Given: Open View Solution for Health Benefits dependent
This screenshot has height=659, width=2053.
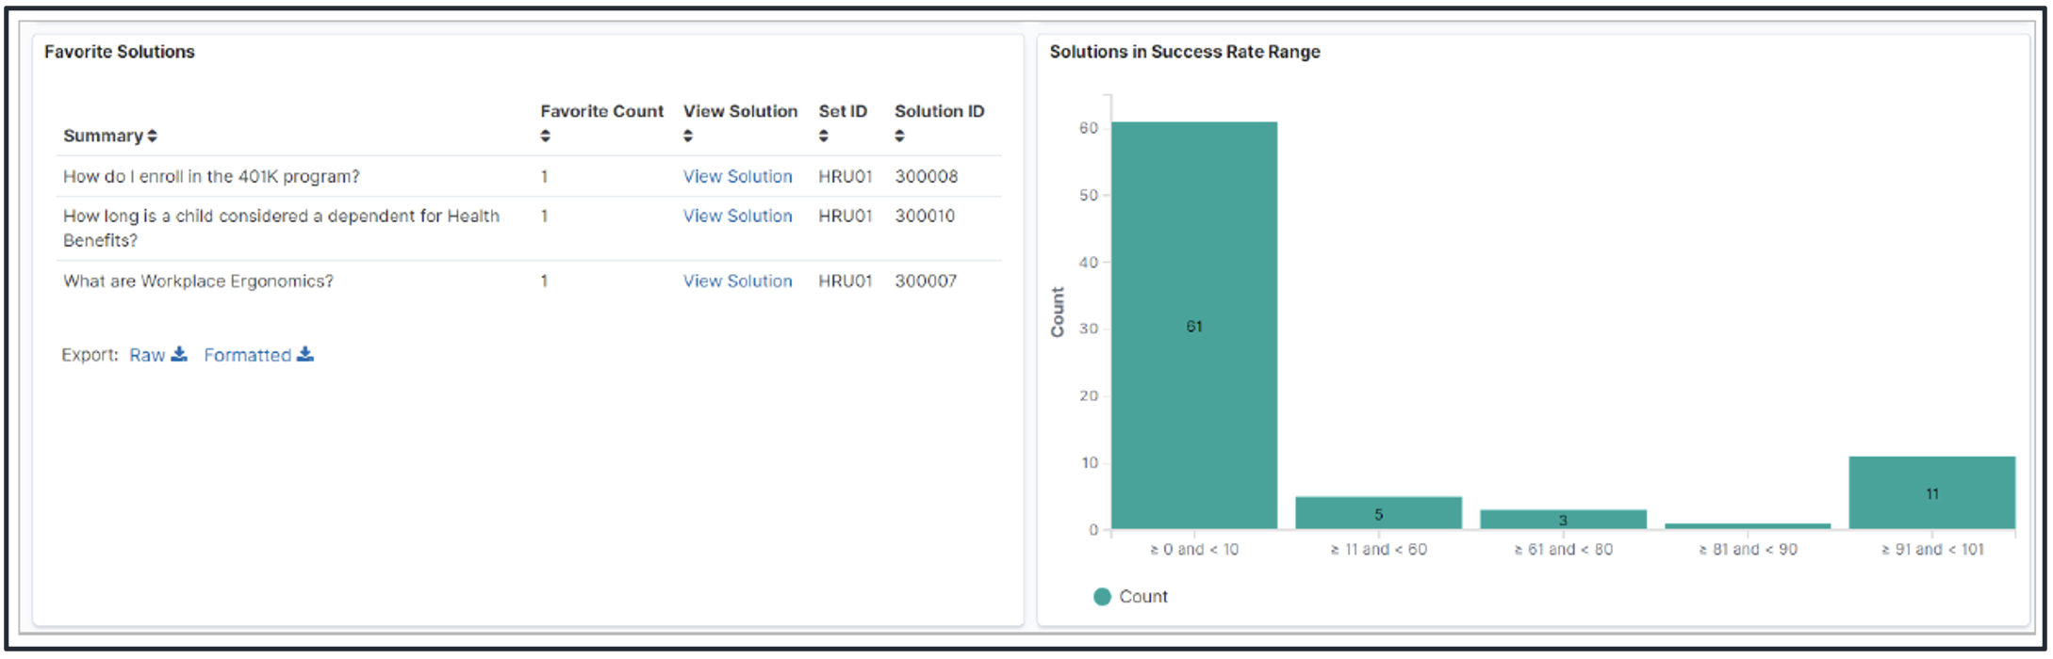Looking at the screenshot, I should (737, 217).
